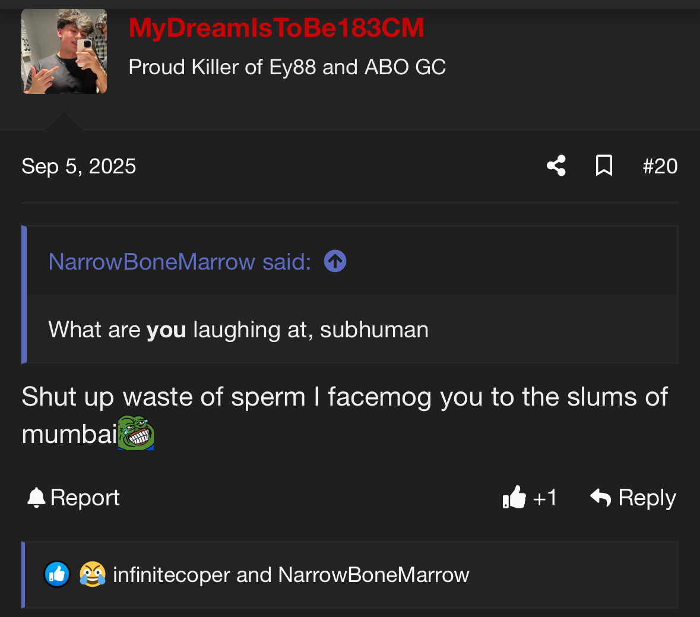The image size is (700, 617).
Task: Click the green Pepe frog emoji
Action: tap(136, 432)
